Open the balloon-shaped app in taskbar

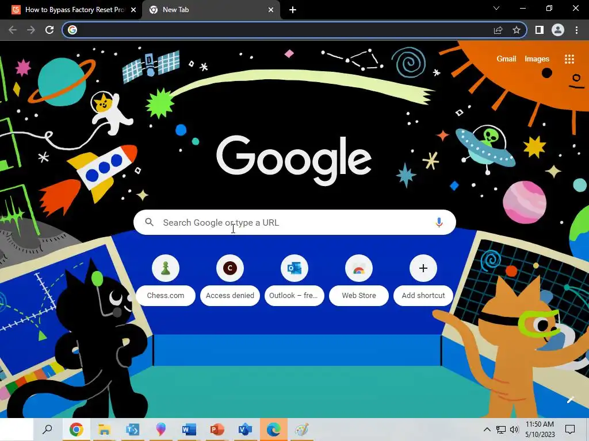[x=161, y=430]
